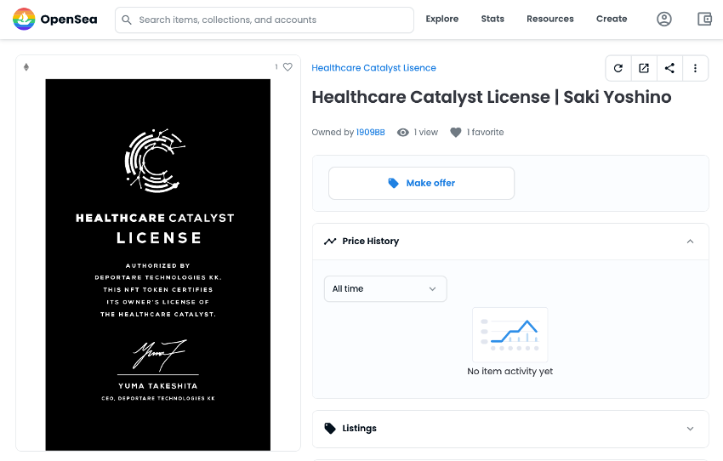Image resolution: width=723 pixels, height=461 pixels.
Task: Refresh the item metadata
Action: point(618,68)
